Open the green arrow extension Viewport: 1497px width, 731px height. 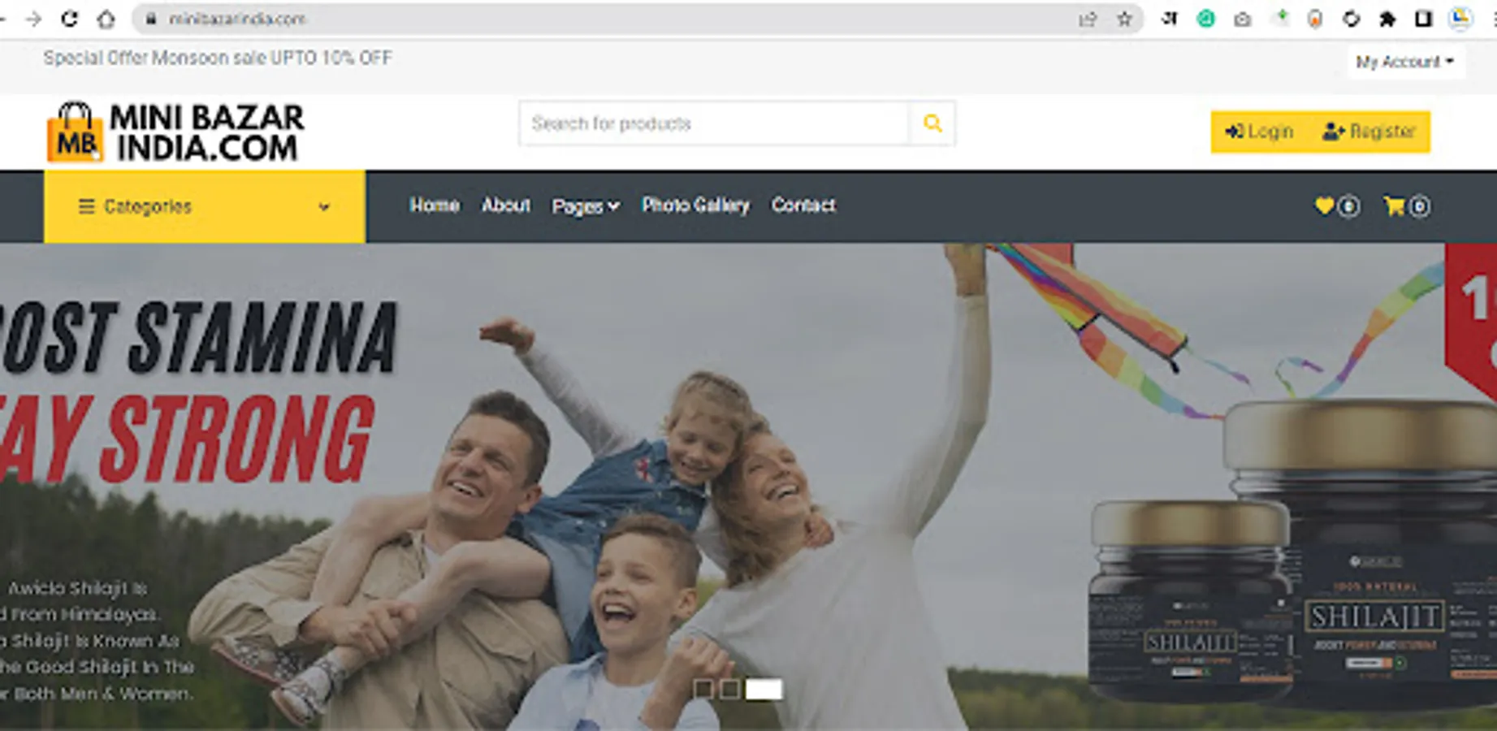[1280, 18]
